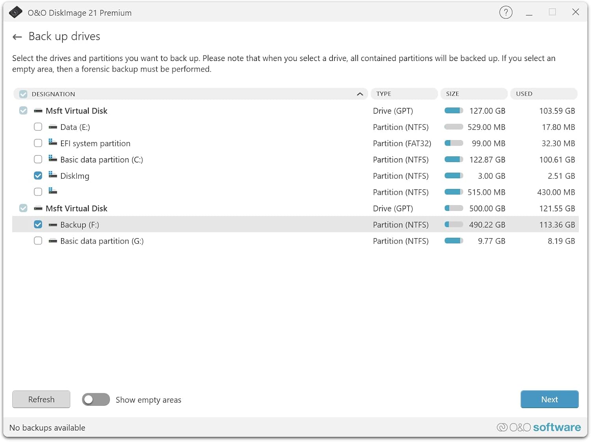Select the highlighted Backup (F:) row
Viewport: 591px width, 442px height.
click(236, 224)
